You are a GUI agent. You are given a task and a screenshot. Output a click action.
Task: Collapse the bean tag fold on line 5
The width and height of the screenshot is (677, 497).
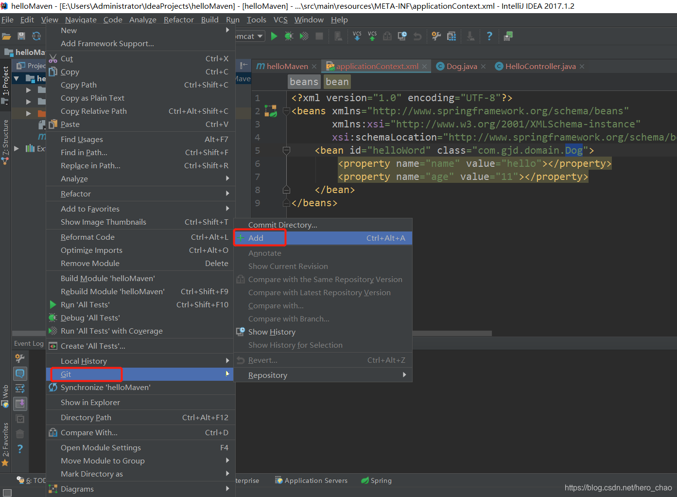point(286,150)
